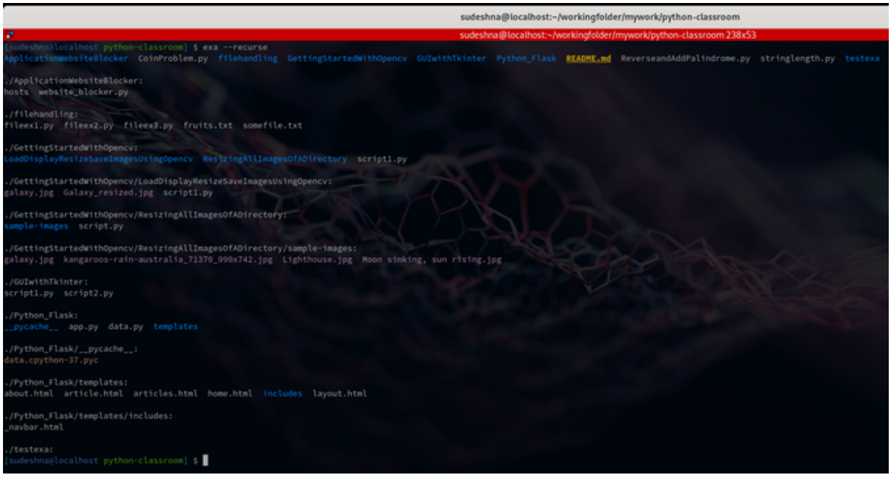Screen dimensions: 891x478
Task: Click the LoadDisplayResizeSaveImagesUsingOpencv directory name
Action: [98, 160]
